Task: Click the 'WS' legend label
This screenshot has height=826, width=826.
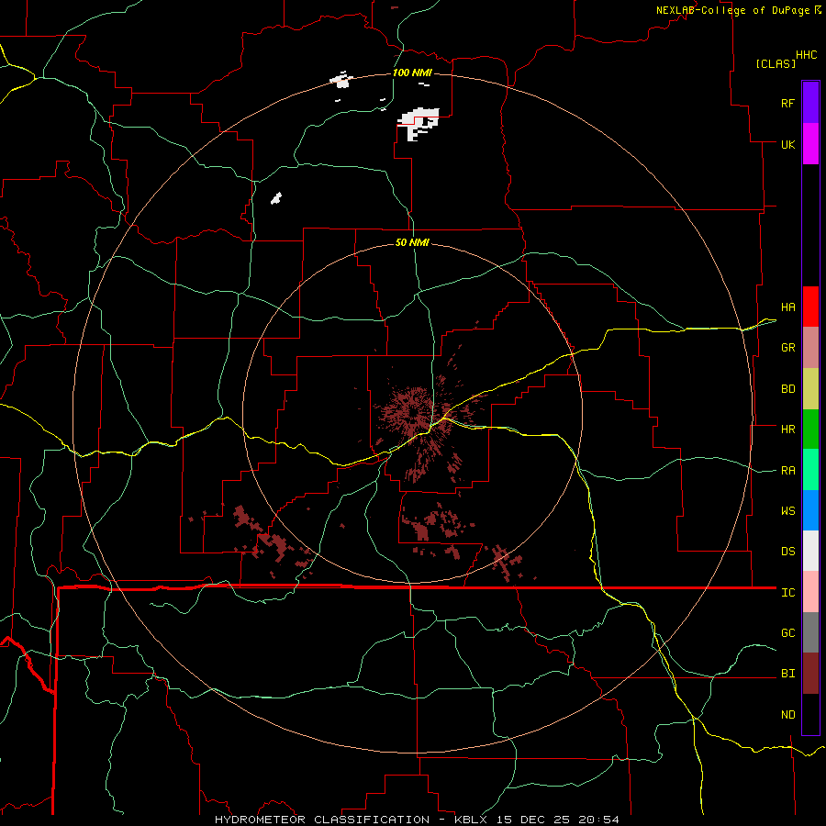Action: pyautogui.click(x=787, y=511)
